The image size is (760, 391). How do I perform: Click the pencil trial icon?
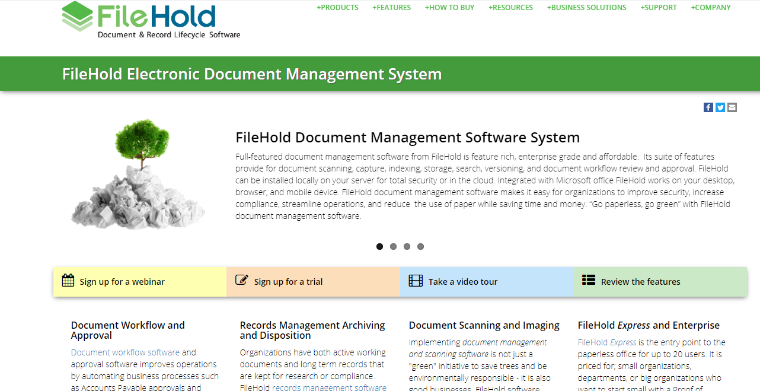click(242, 279)
